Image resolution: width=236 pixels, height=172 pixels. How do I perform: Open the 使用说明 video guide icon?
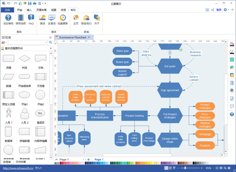[x=20, y=20]
